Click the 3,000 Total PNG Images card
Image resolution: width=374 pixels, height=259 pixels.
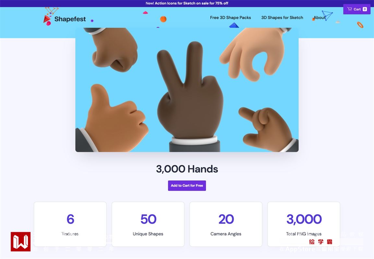[304, 224]
